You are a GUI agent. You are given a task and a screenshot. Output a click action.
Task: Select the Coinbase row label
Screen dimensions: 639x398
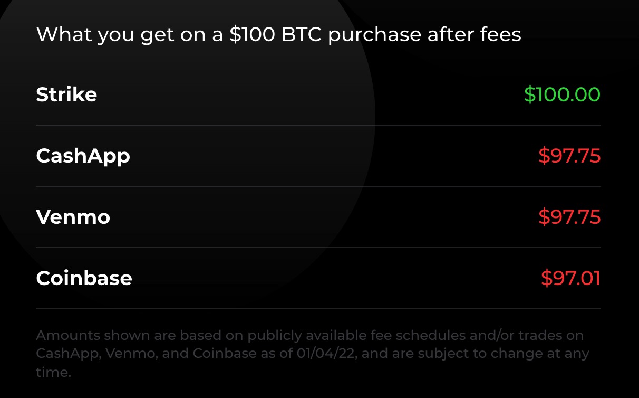[x=84, y=279]
